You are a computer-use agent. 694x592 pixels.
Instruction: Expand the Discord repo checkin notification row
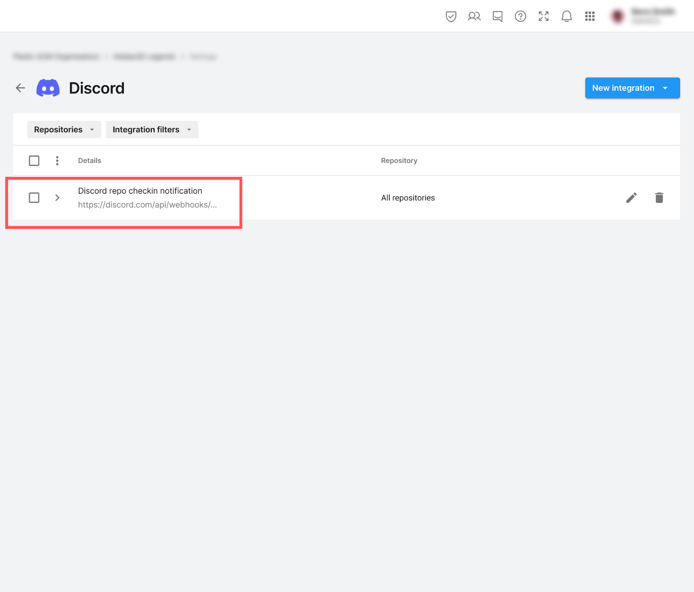(57, 198)
